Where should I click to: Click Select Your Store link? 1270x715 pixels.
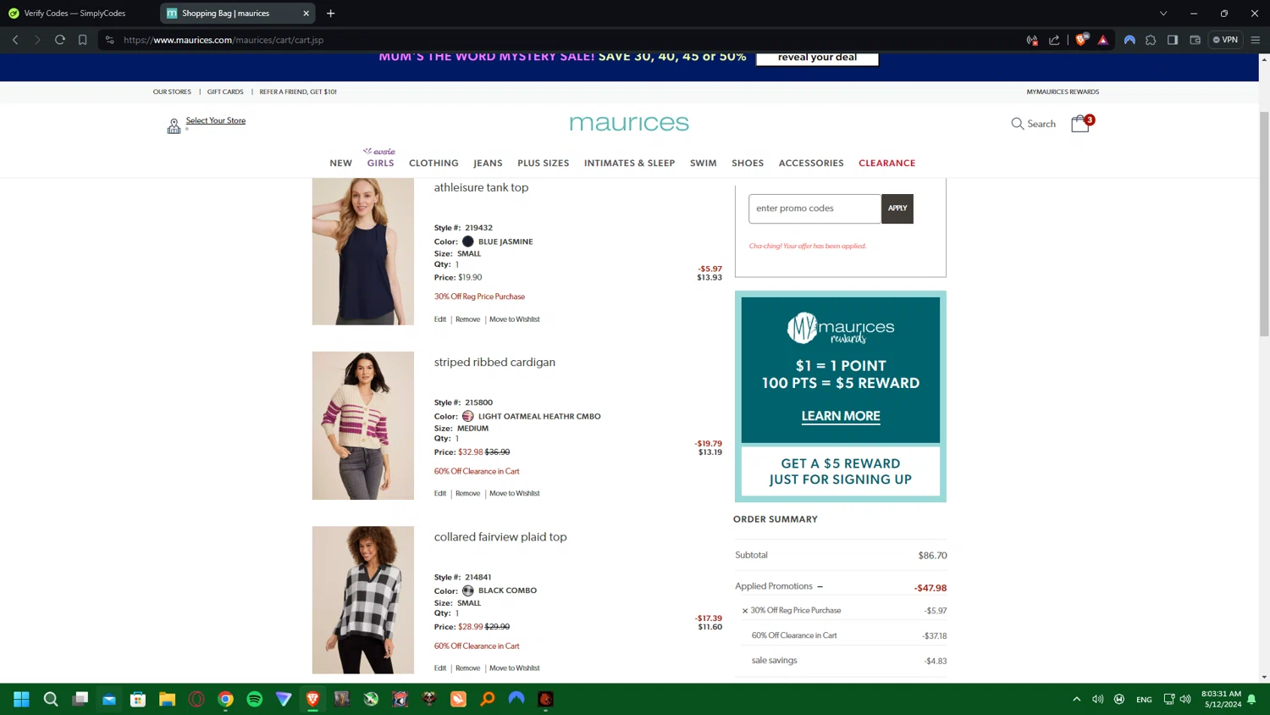tap(216, 120)
